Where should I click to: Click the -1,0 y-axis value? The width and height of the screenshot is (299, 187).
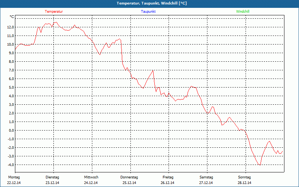point(11,139)
